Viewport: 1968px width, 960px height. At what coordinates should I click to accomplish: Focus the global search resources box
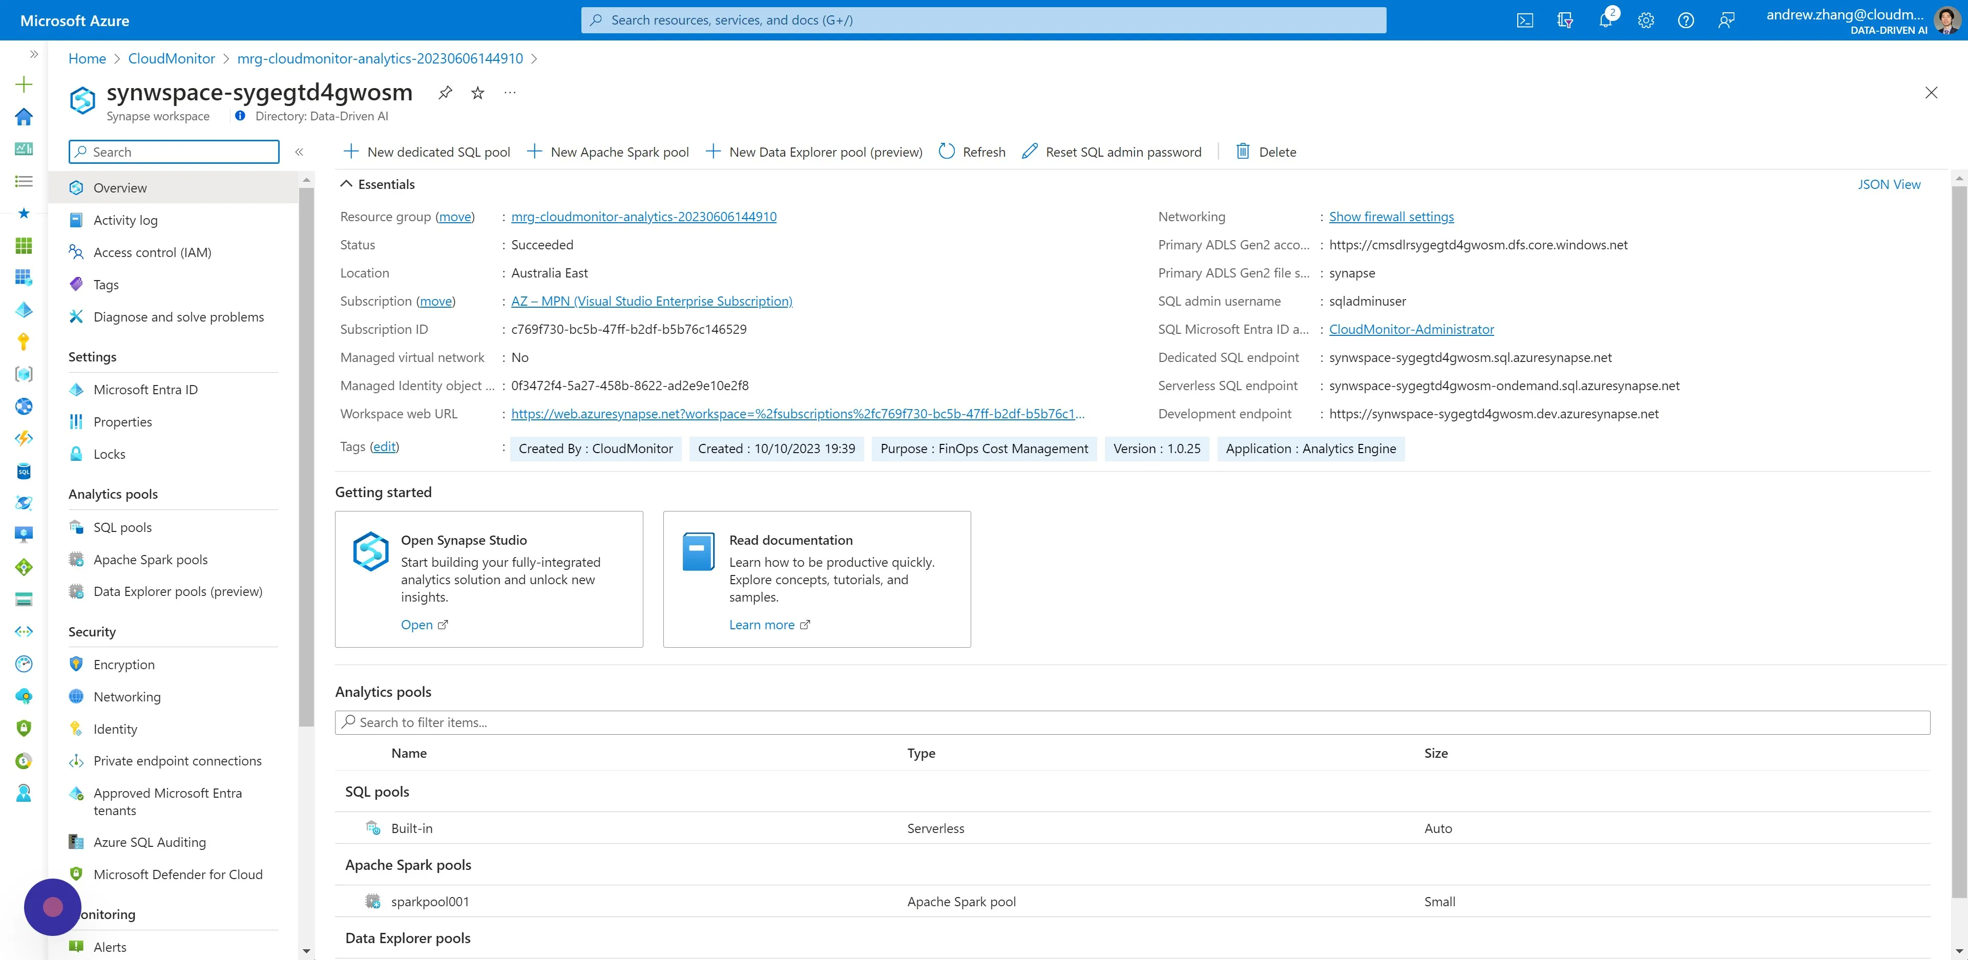click(x=983, y=20)
